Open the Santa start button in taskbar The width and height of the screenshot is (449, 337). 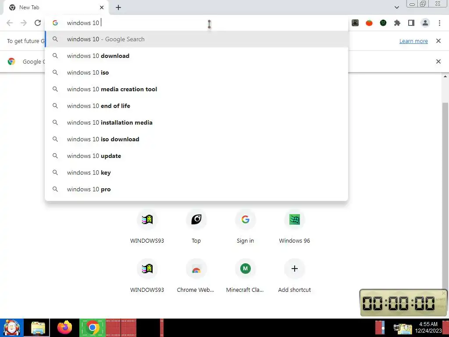click(11, 328)
